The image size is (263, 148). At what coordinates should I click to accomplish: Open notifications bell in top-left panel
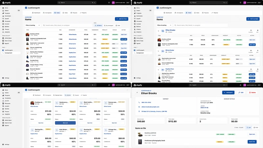[109, 3]
